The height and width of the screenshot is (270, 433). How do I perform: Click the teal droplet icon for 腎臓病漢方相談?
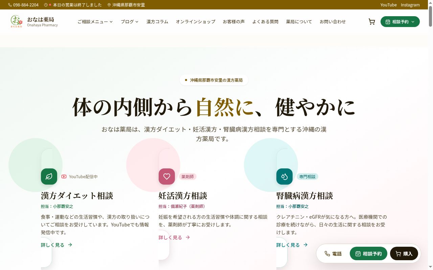tap(284, 177)
